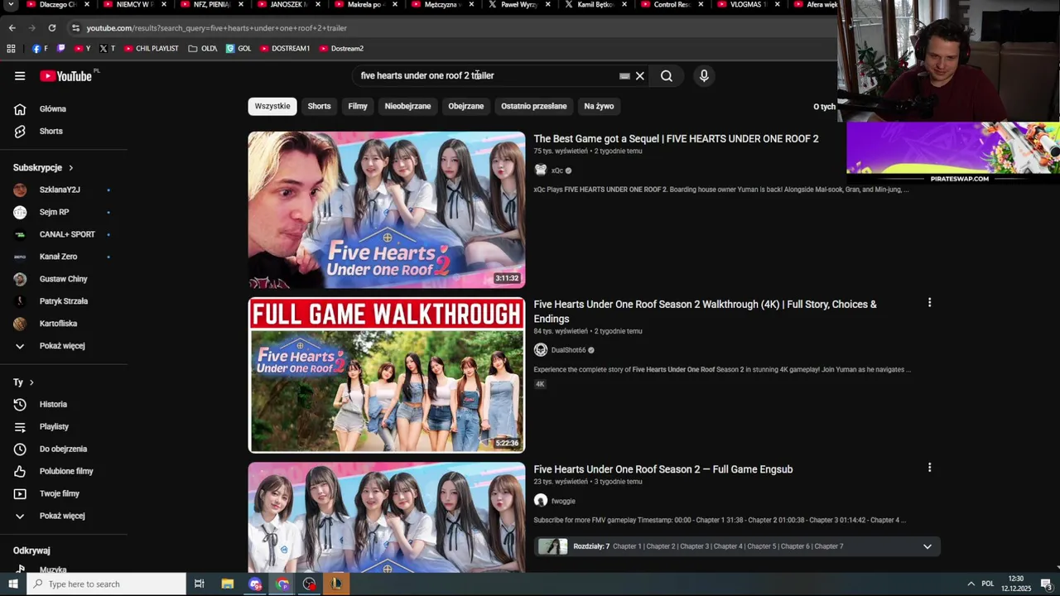Reload the page with refresh icon
Image resolution: width=1060 pixels, height=596 pixels.
[51, 28]
